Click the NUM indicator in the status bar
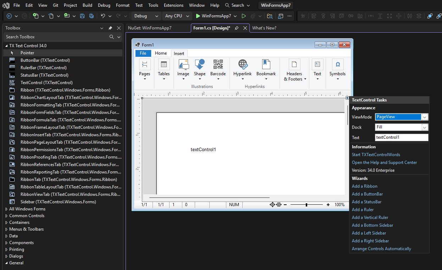The width and height of the screenshot is (442, 270). 234,204
